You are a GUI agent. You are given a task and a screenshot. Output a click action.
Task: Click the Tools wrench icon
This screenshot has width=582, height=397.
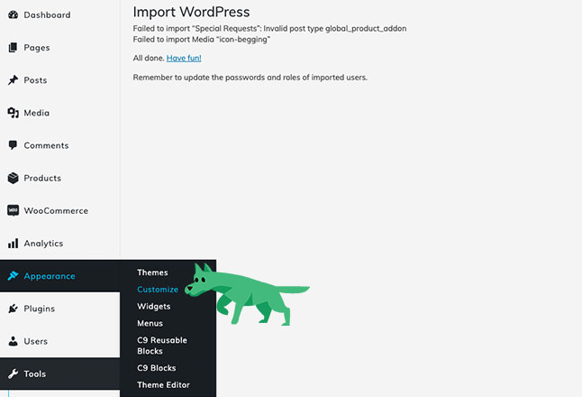pos(13,374)
